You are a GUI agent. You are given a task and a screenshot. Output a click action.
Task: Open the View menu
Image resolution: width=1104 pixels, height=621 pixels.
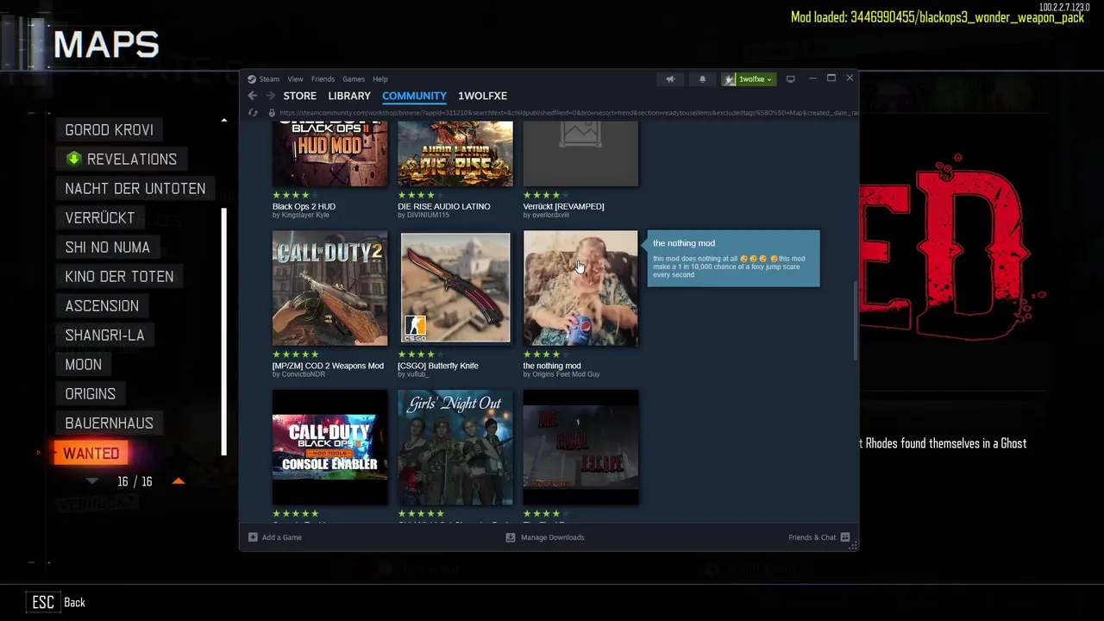point(295,79)
